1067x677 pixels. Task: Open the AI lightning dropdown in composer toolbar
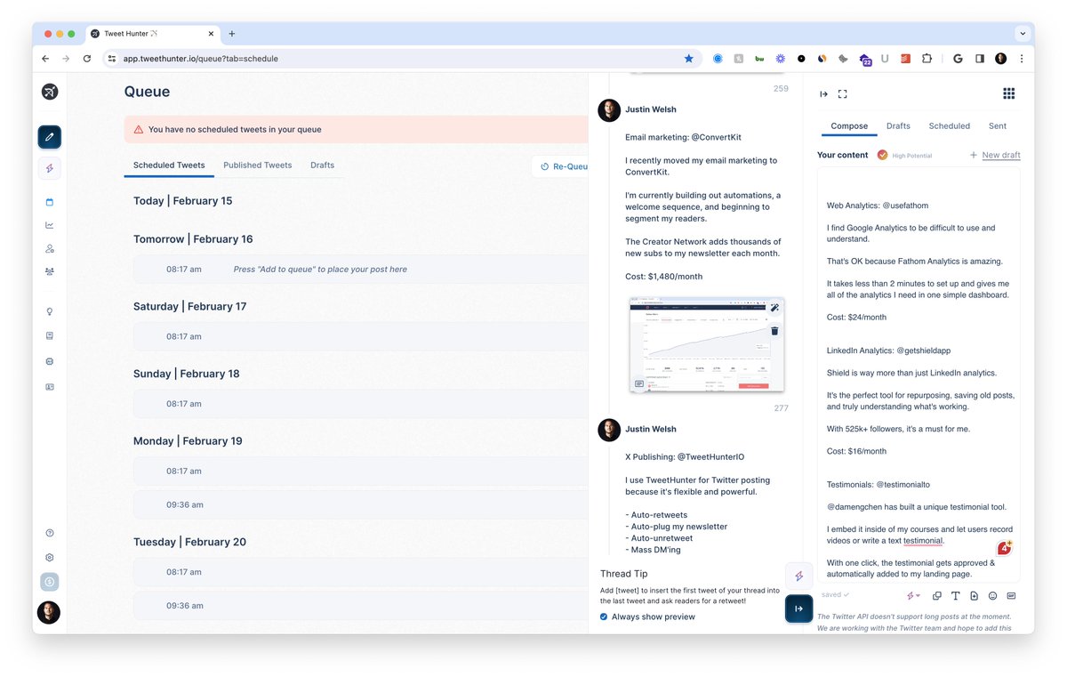click(x=913, y=596)
